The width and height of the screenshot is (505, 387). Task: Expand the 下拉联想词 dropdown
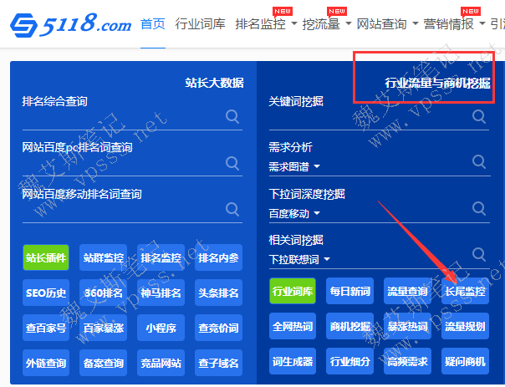[299, 260]
